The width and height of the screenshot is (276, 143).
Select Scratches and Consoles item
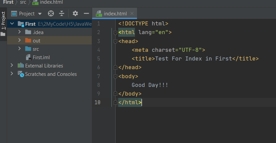point(51,74)
